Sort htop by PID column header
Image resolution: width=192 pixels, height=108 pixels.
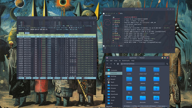[22, 35]
